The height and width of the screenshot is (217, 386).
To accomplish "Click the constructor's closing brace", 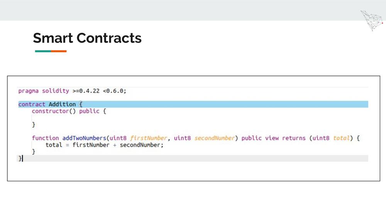I will (34, 124).
